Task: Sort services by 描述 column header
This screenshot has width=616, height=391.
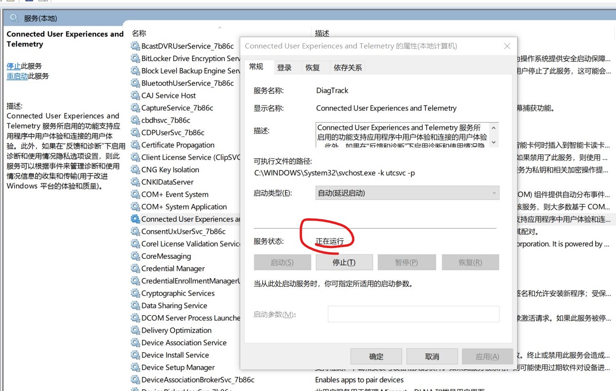Action: (x=322, y=33)
